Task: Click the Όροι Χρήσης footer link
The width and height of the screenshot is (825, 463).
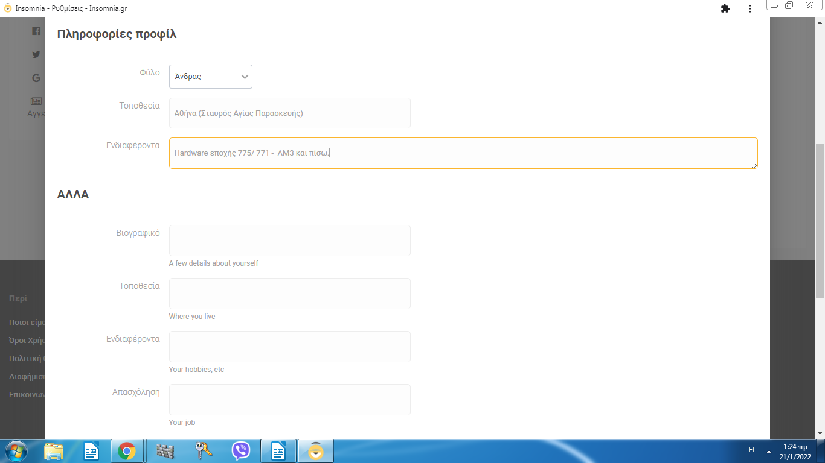Action: (x=27, y=340)
